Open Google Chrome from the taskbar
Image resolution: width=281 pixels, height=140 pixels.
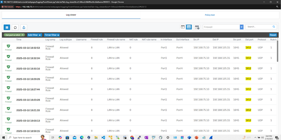(x=132, y=137)
